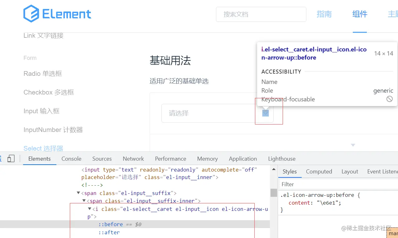The height and width of the screenshot is (238, 398).
Task: Open the 组件 navigation tab
Action: pyautogui.click(x=360, y=14)
